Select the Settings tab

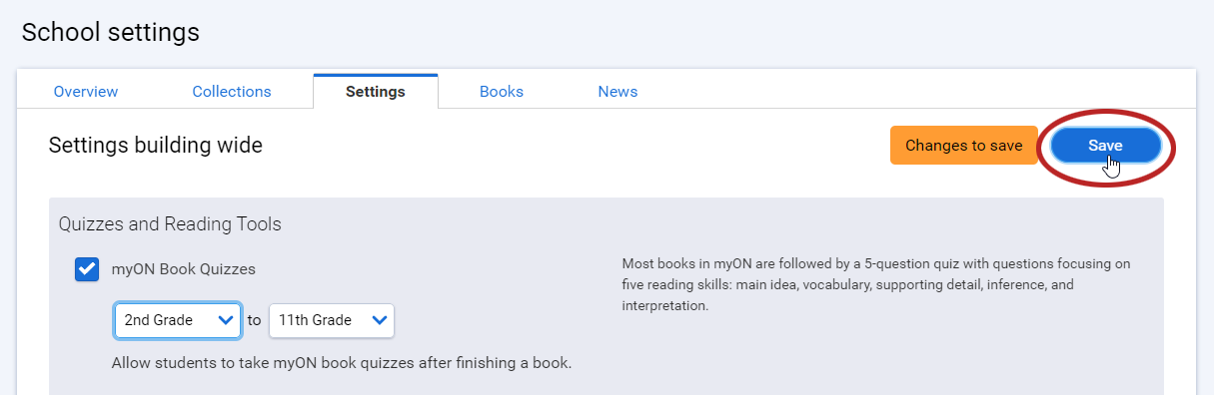(376, 92)
